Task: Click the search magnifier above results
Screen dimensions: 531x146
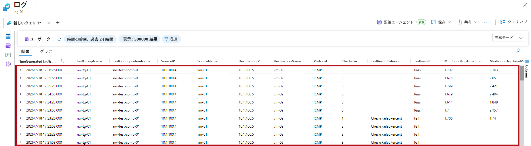Action: tap(518, 51)
